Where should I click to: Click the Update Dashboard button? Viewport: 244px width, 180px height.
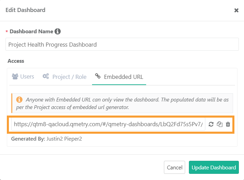point(214,168)
